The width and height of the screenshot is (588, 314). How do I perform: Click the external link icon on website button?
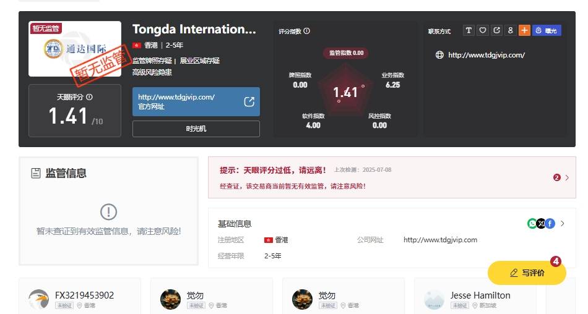pos(249,101)
